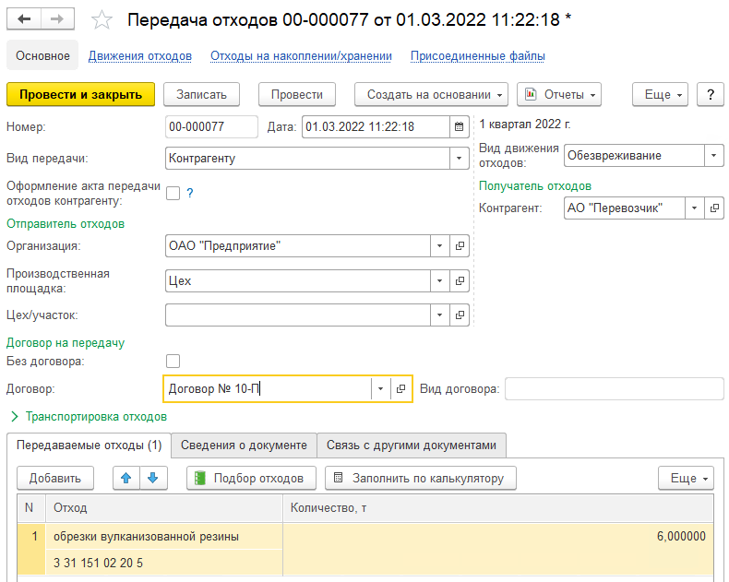This screenshot has height=582, width=729.
Task: Expand the Вид передачи dropdown
Action: [x=459, y=159]
